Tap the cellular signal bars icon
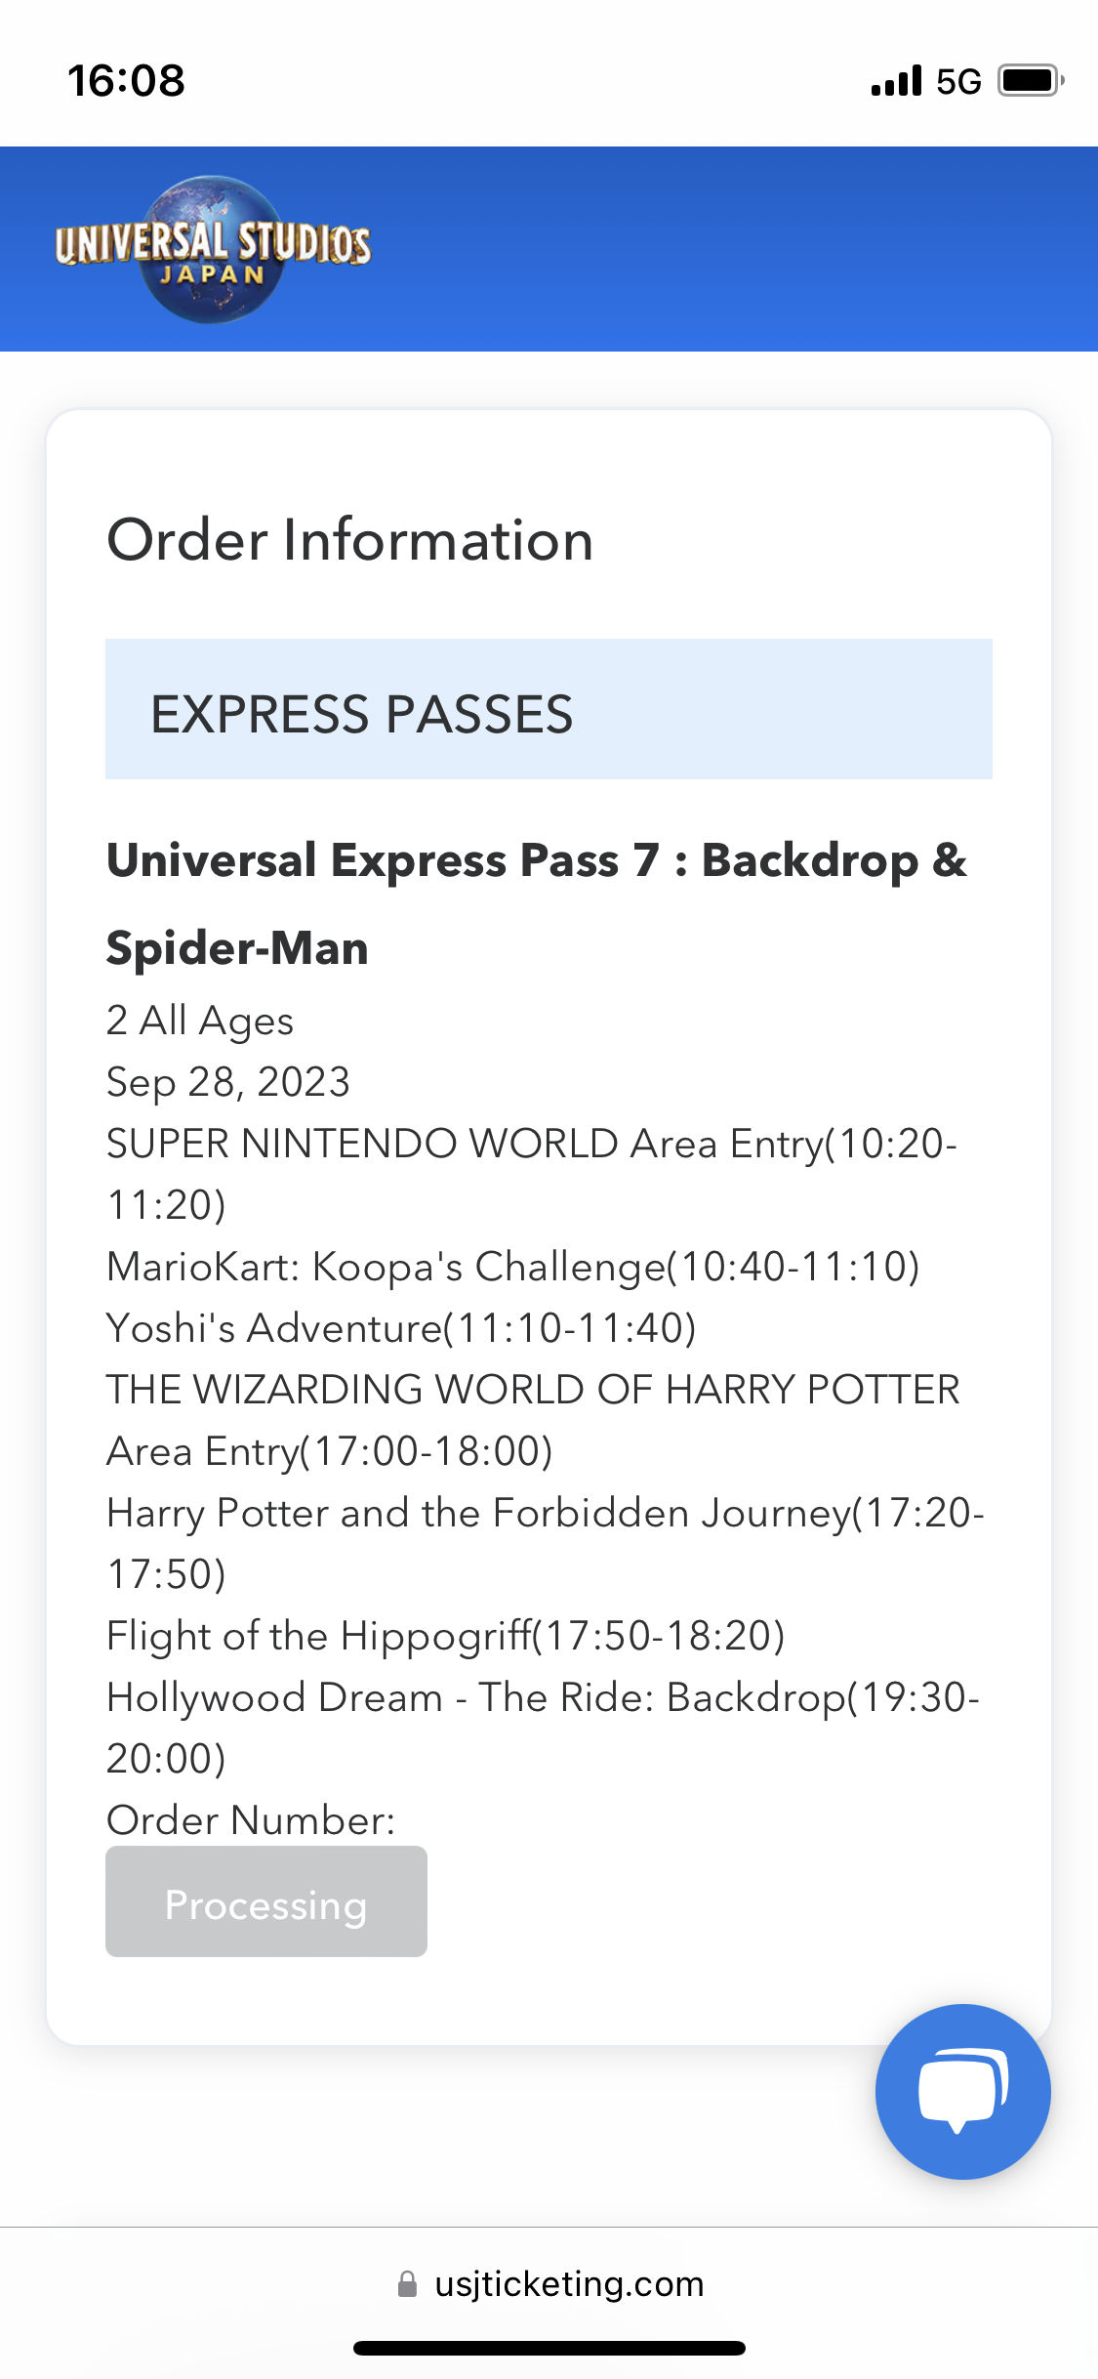The image size is (1098, 2379). click(896, 81)
